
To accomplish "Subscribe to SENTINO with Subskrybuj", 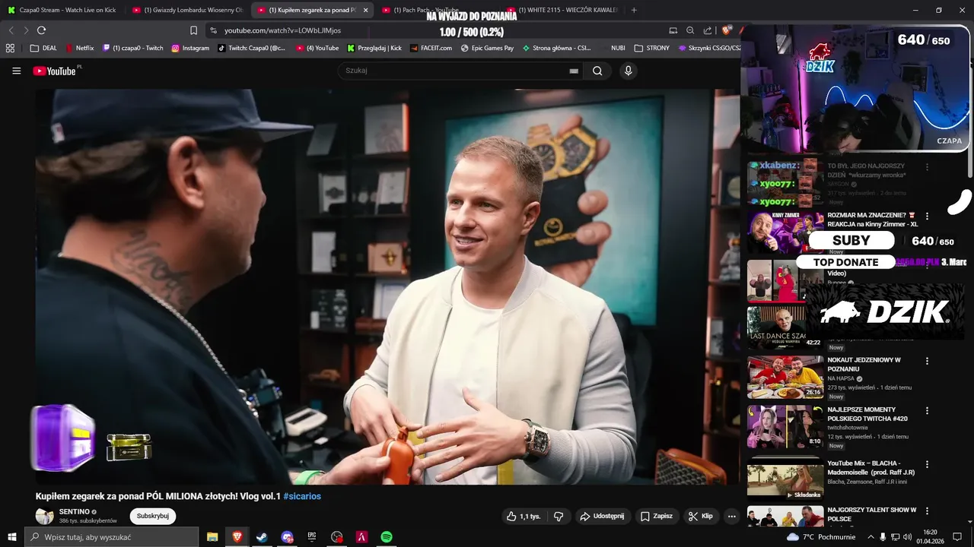I will coord(153,516).
